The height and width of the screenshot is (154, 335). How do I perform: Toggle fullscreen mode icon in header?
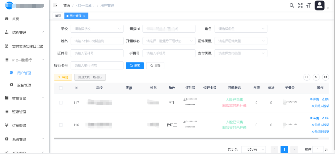click(300, 5)
